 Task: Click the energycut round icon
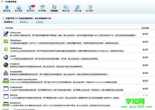point(6,65)
